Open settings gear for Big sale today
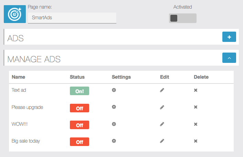243x157 pixels. pyautogui.click(x=114, y=141)
